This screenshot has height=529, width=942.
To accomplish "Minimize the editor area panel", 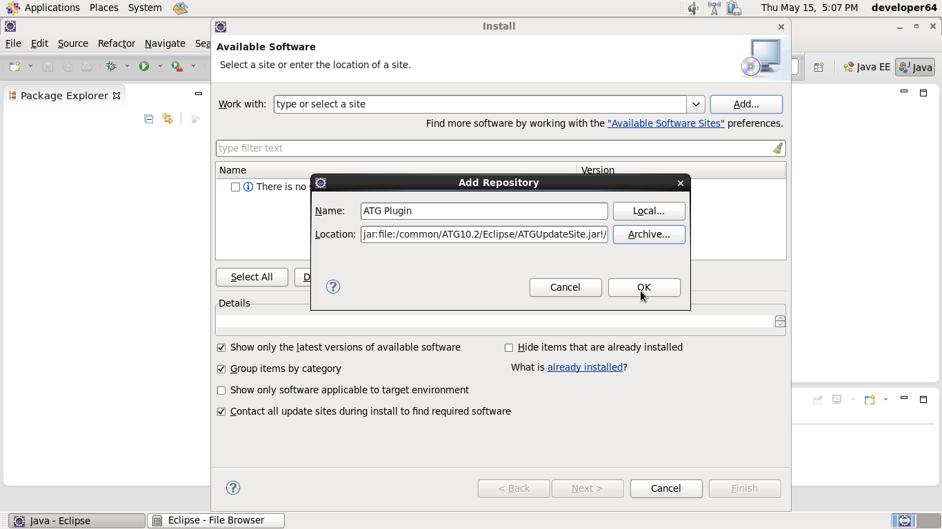I will coord(904,92).
